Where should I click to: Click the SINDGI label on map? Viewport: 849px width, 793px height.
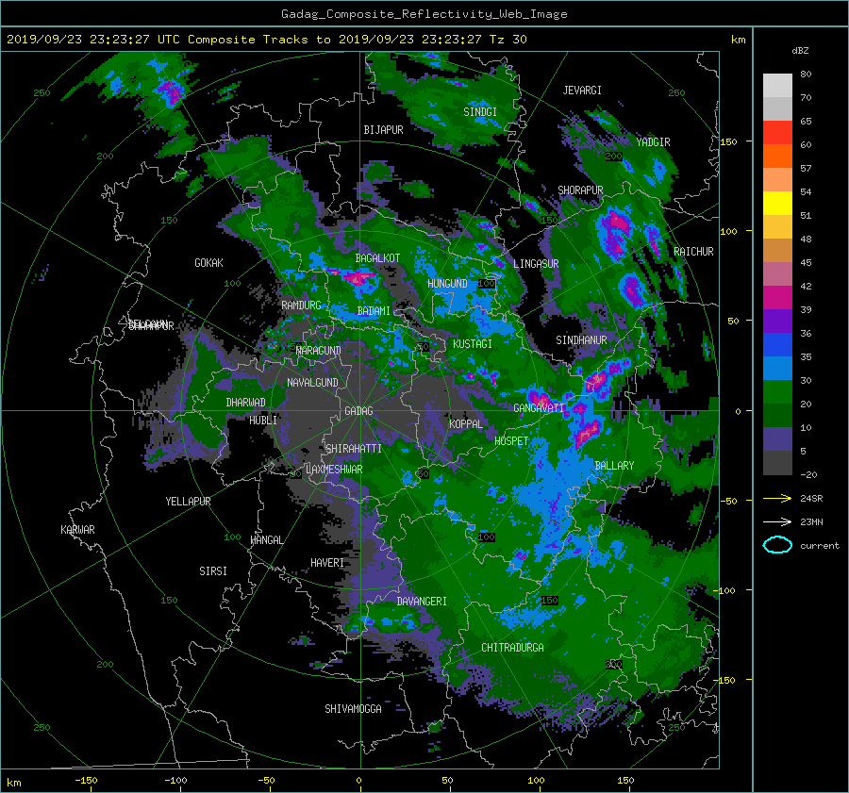(x=480, y=112)
